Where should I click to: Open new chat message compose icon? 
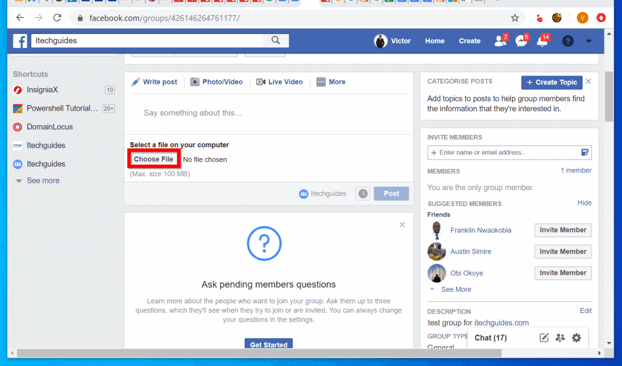[x=544, y=338]
